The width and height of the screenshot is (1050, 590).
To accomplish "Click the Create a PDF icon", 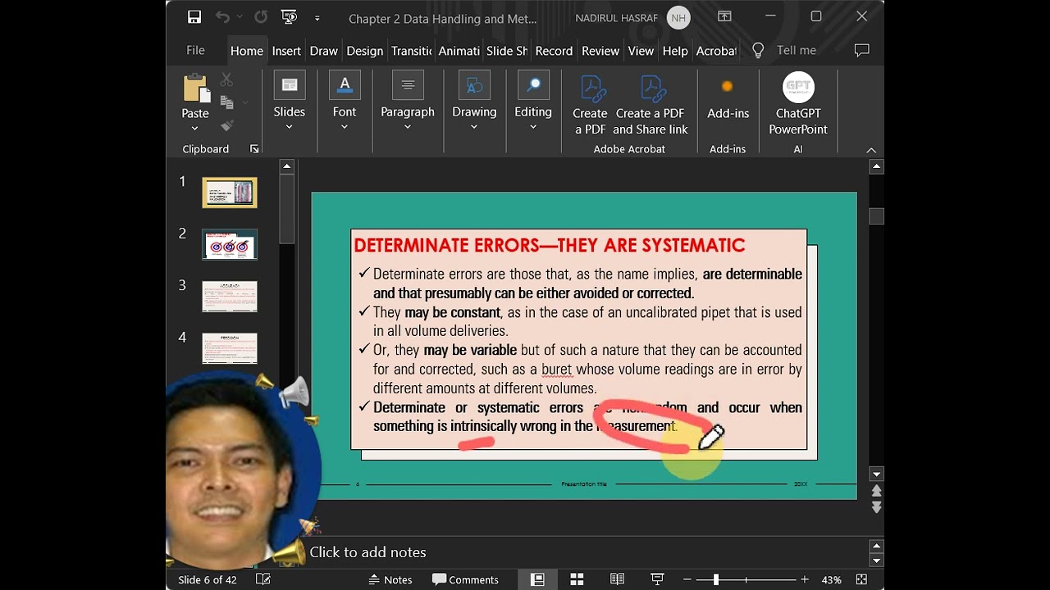I will pyautogui.click(x=590, y=104).
